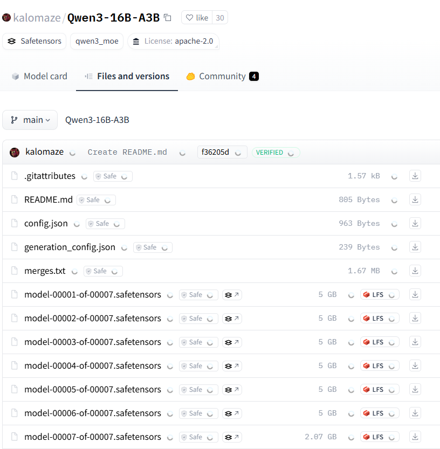Click the Safe badge for README.md
Screen dimensions: 440x449
(x=96, y=200)
